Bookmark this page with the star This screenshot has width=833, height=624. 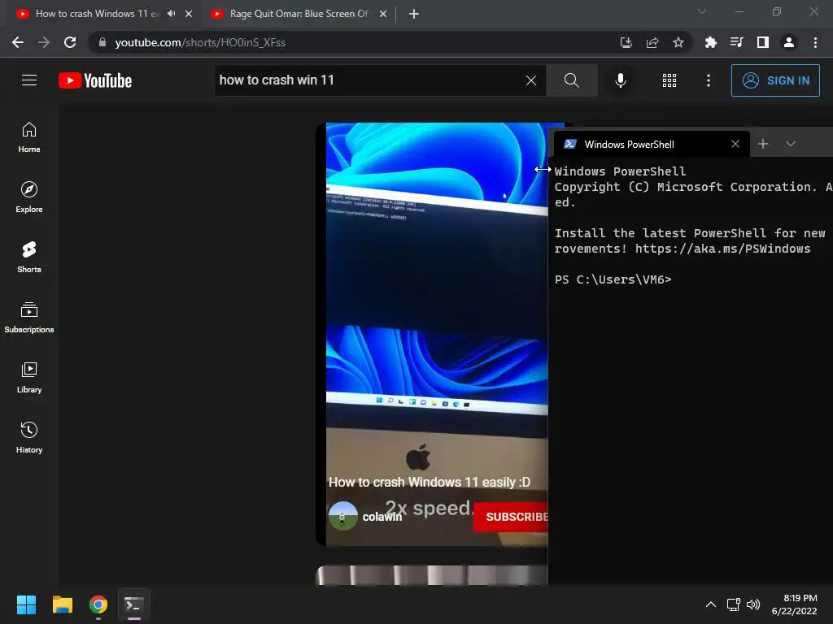point(678,42)
